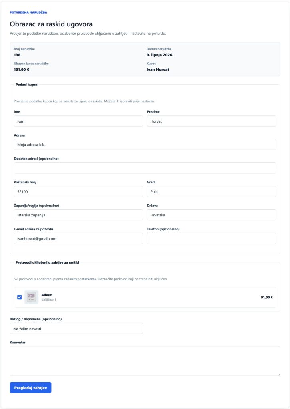Click the Država field showing Hrvatska
290x409 pixels.
[x=211, y=215]
